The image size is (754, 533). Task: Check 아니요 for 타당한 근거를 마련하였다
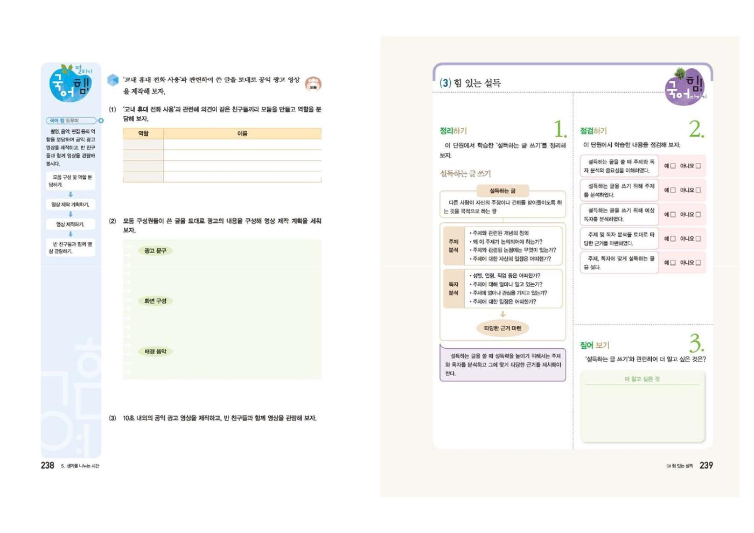click(x=698, y=239)
